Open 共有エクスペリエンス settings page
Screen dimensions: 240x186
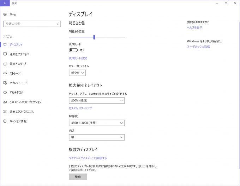click(22, 112)
